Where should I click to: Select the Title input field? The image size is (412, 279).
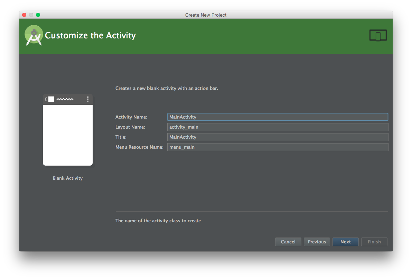click(x=277, y=137)
